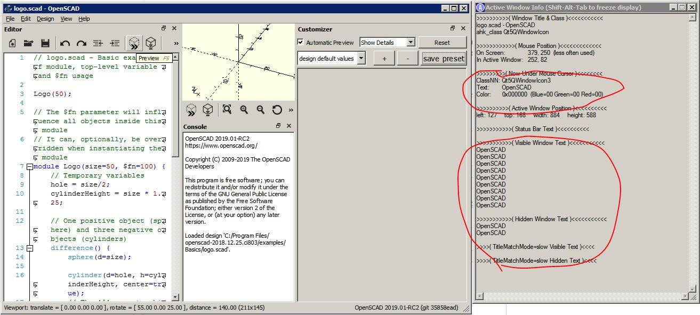Preview model from 3D viewport toolbar
This screenshot has height=315, width=700.
point(191,110)
